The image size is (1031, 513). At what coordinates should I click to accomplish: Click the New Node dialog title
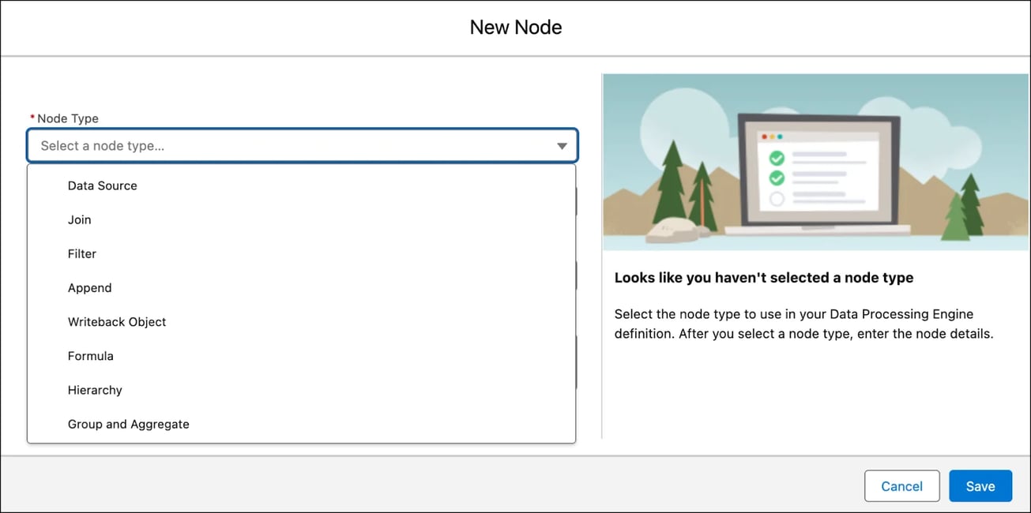tap(516, 27)
